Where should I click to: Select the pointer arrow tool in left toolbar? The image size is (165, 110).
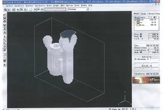4,37
